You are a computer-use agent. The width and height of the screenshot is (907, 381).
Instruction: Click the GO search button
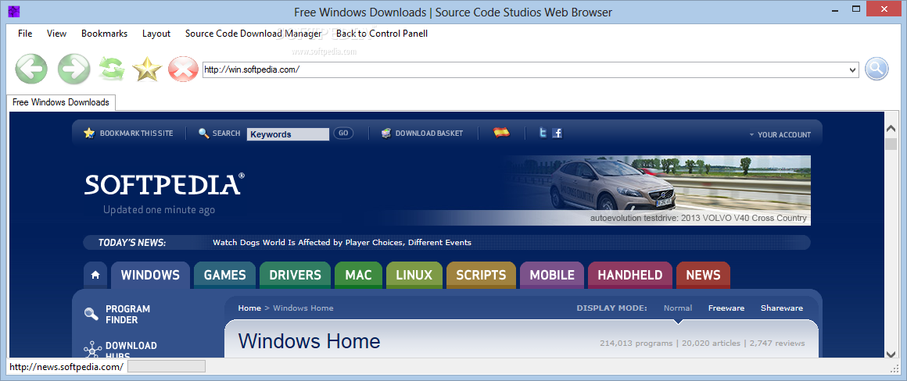click(x=343, y=134)
